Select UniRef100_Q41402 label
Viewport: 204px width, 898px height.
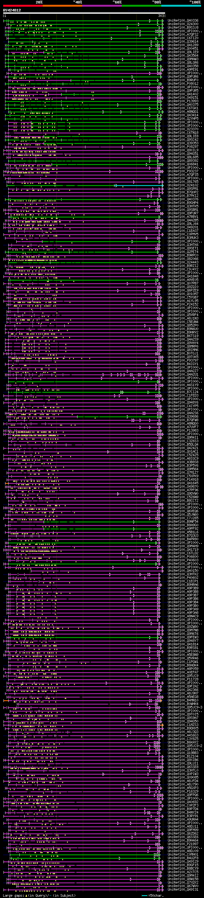pyautogui.click(x=183, y=94)
